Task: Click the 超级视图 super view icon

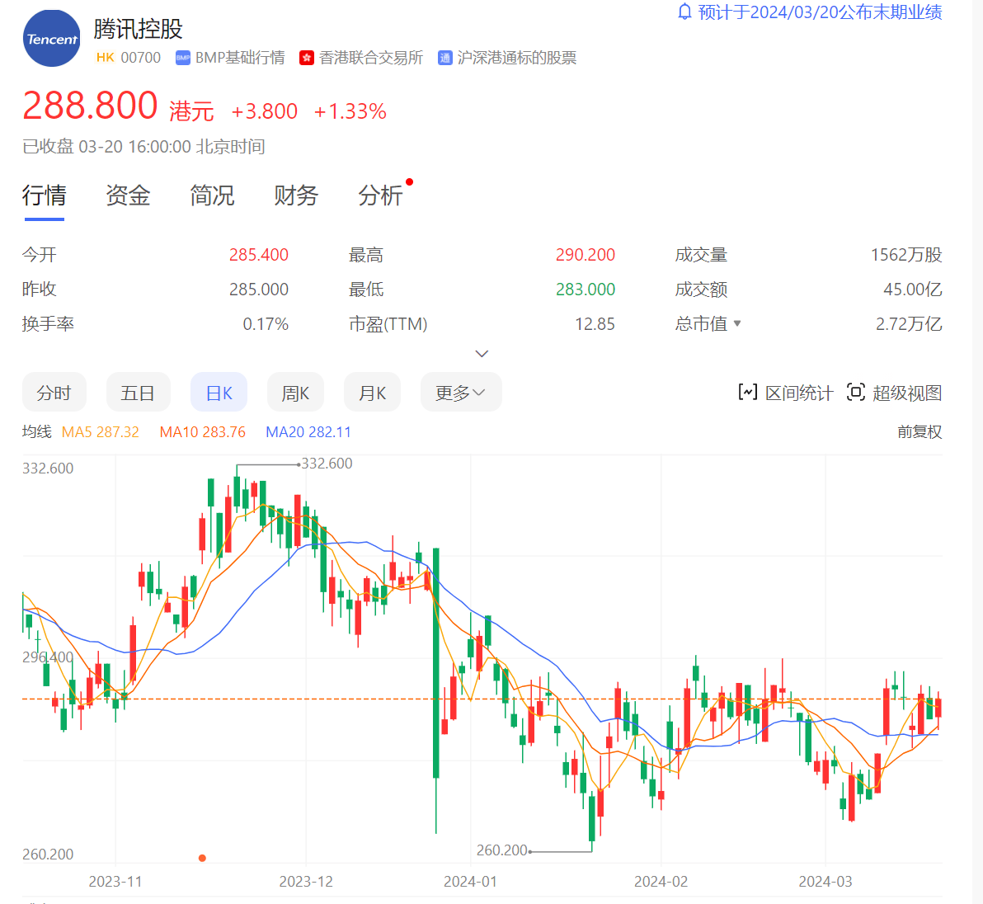Action: point(856,393)
